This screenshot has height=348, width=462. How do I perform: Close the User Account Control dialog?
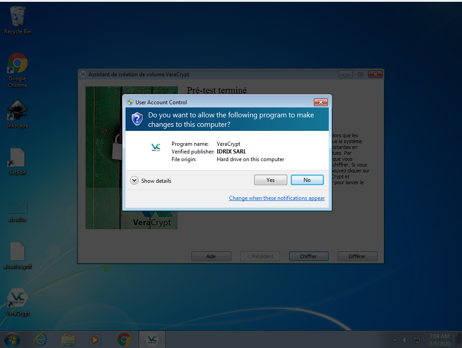click(x=321, y=102)
